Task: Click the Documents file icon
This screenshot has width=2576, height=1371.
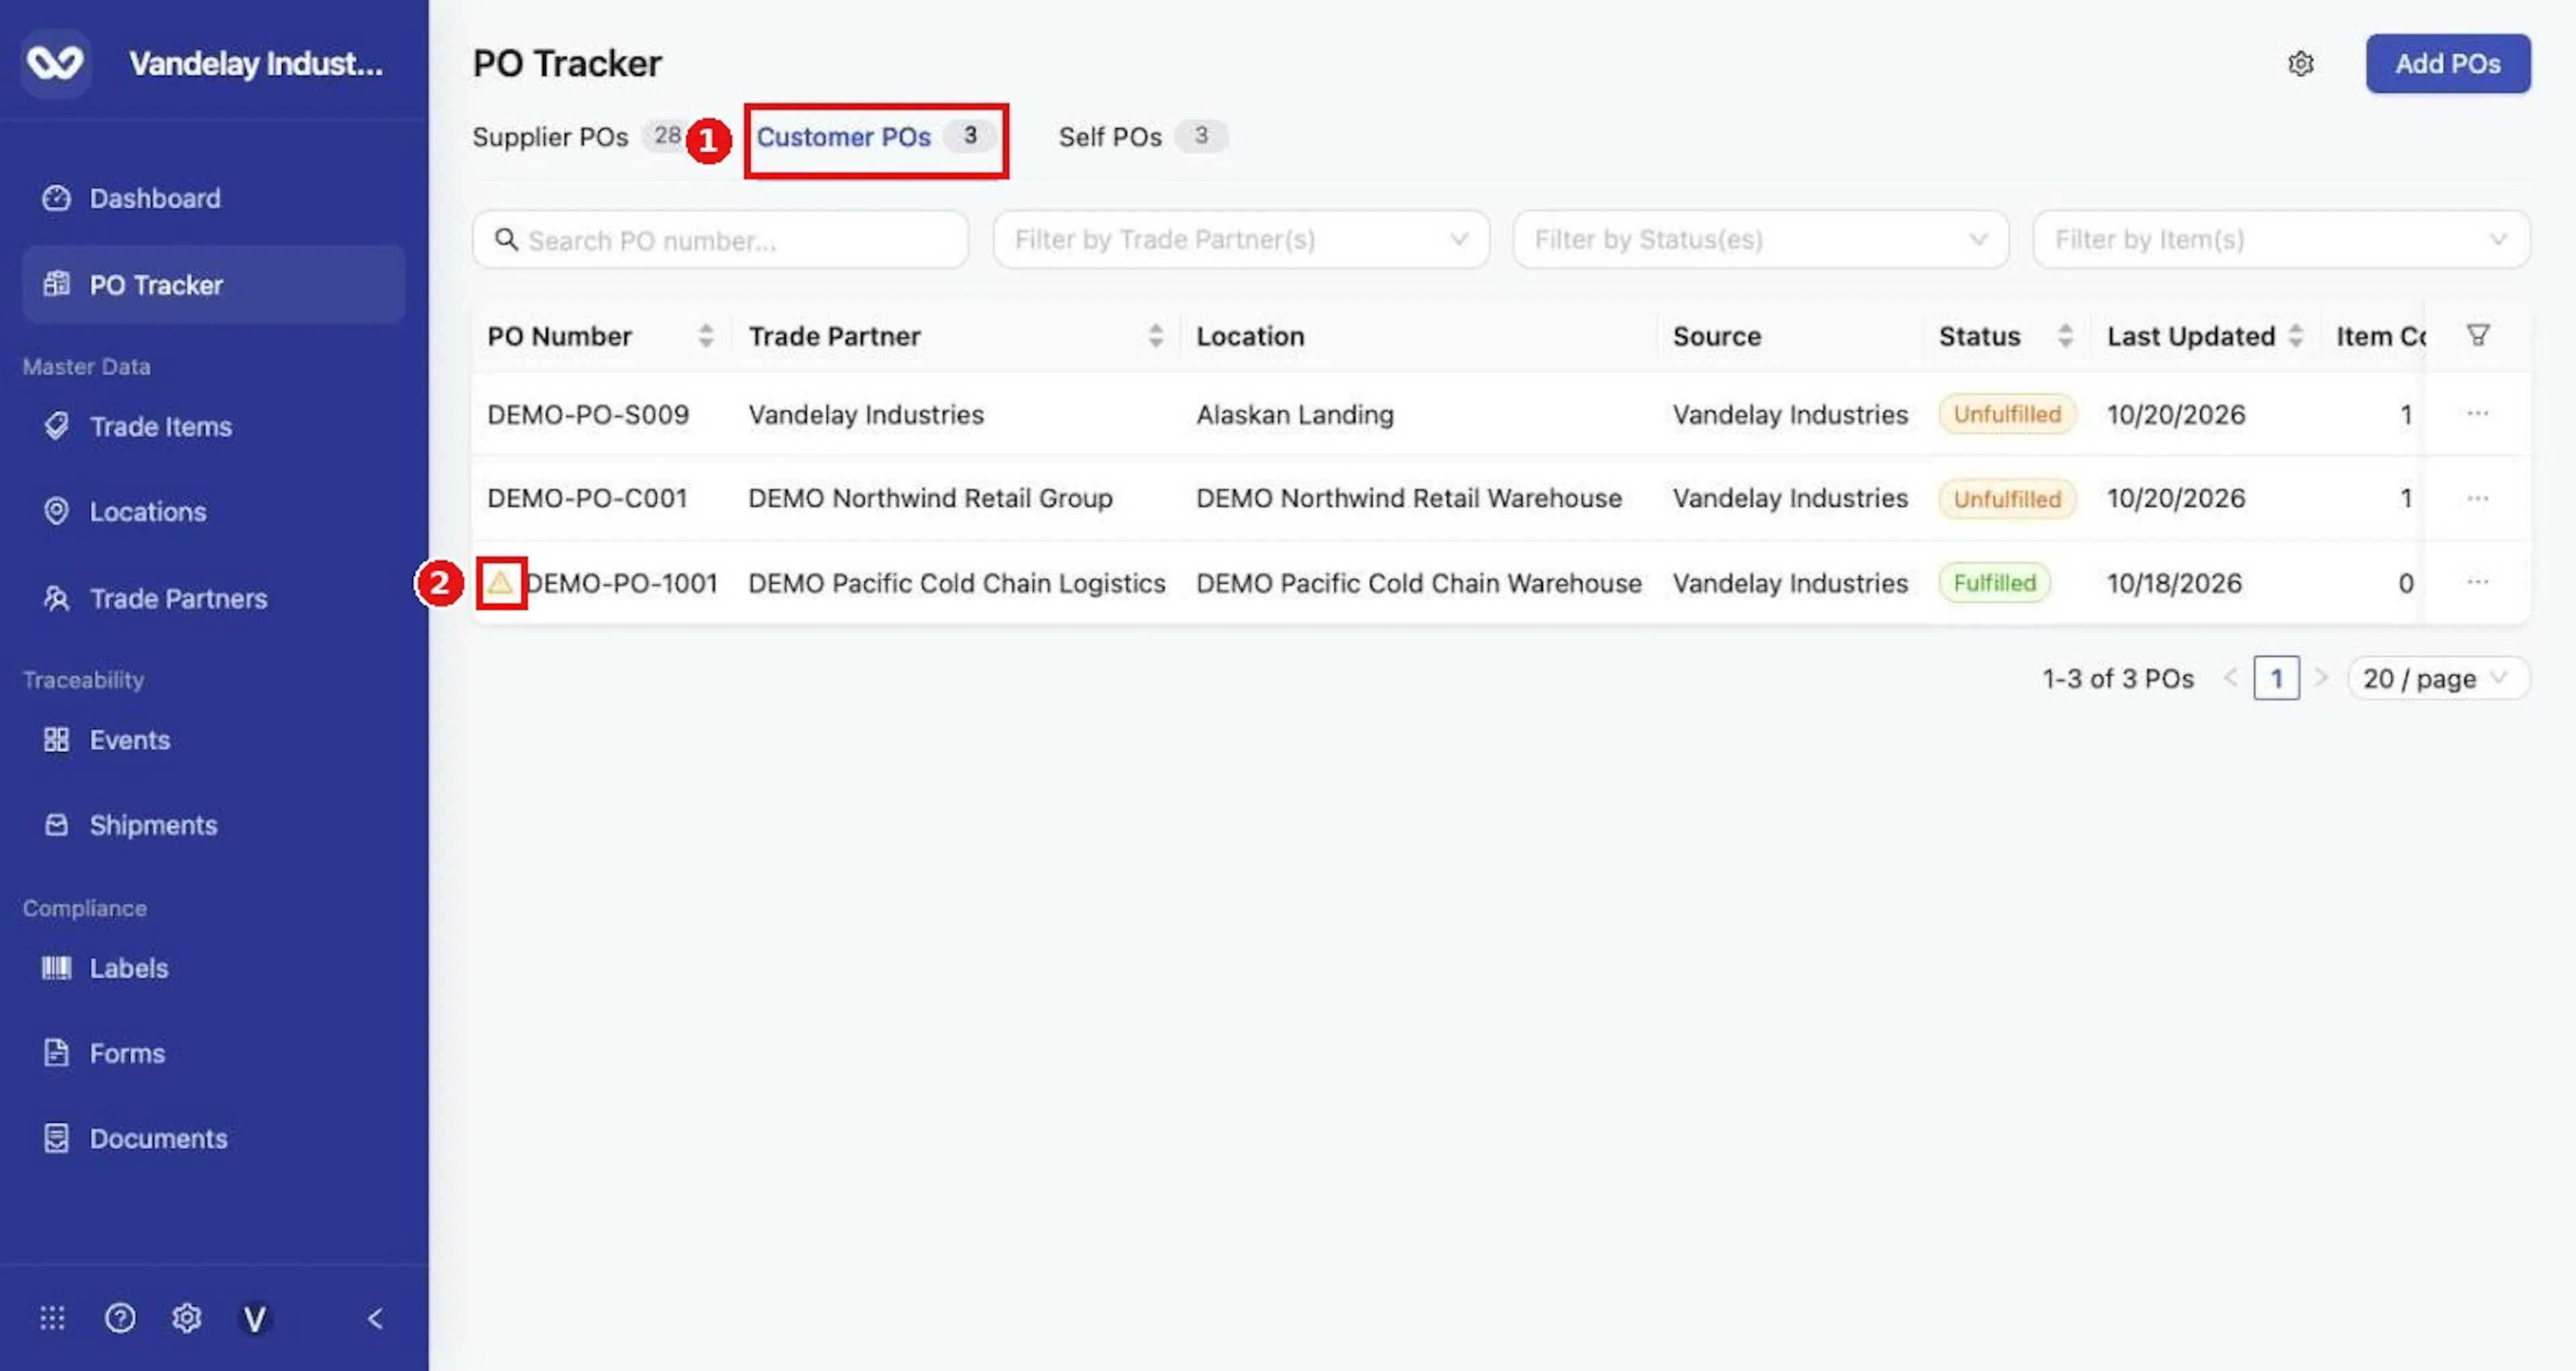Action: click(56, 1138)
